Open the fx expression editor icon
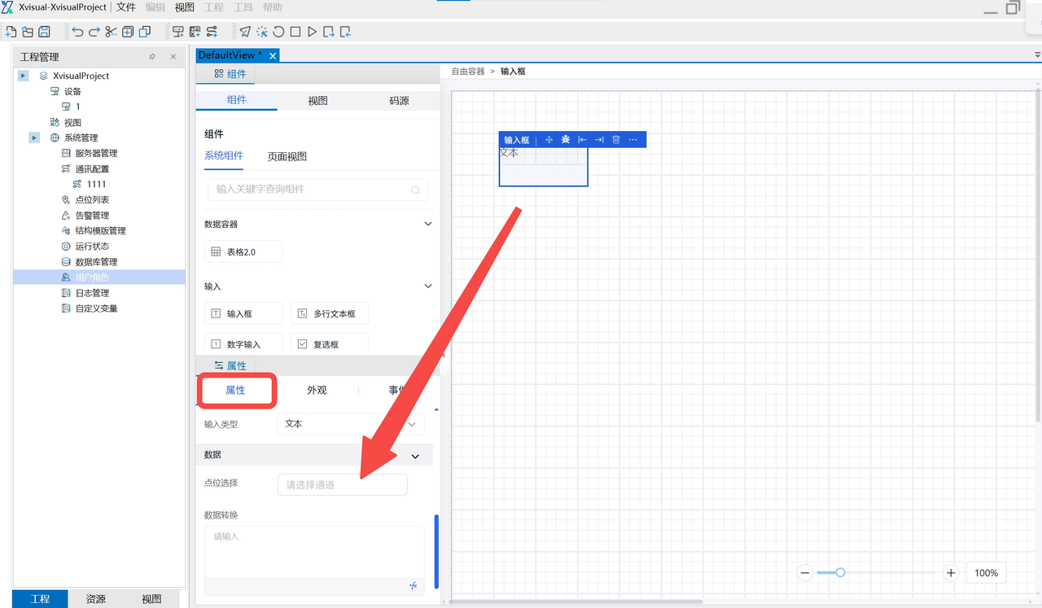The image size is (1042, 608). tap(413, 586)
